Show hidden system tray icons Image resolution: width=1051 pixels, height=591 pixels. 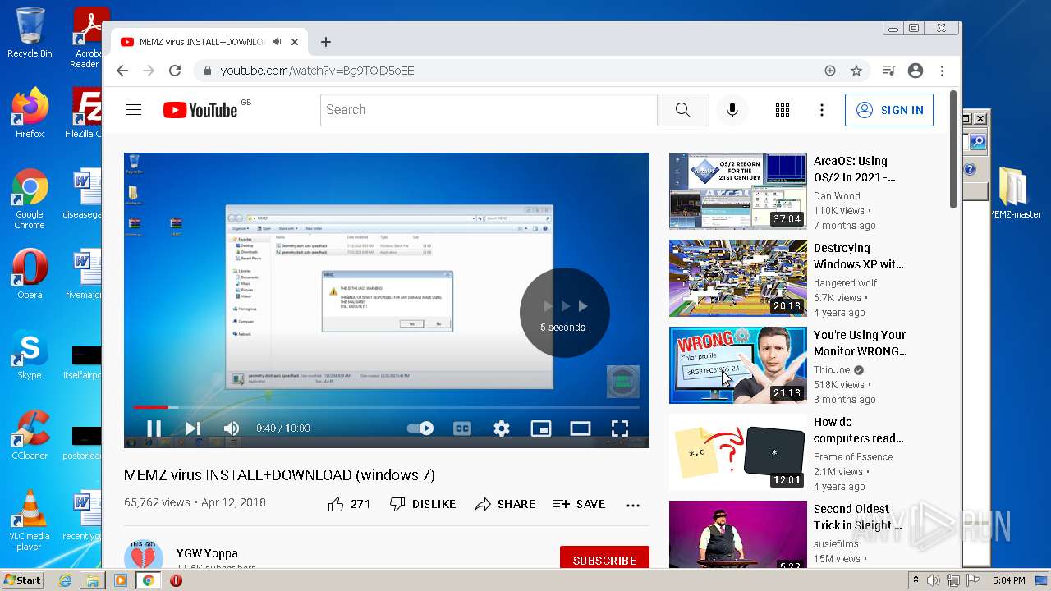pos(916,580)
